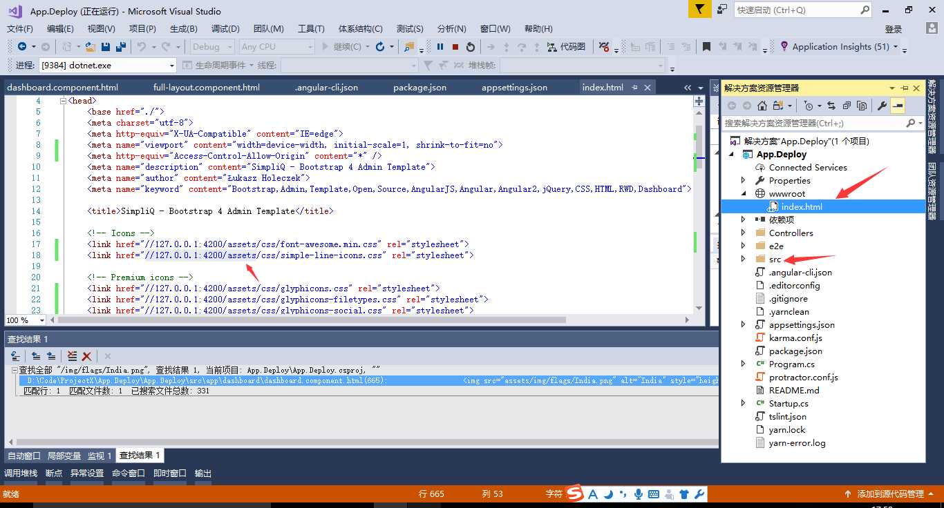The image size is (944, 508).
Task: Click the Sogou input method S icon
Action: coord(575,493)
